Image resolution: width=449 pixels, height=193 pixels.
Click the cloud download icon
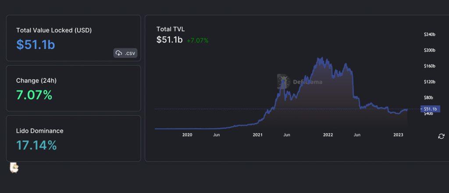(x=119, y=53)
